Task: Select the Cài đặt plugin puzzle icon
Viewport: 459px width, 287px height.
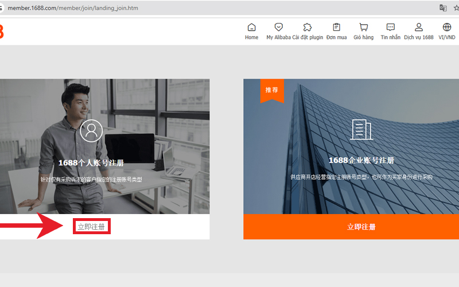Action: 308,27
